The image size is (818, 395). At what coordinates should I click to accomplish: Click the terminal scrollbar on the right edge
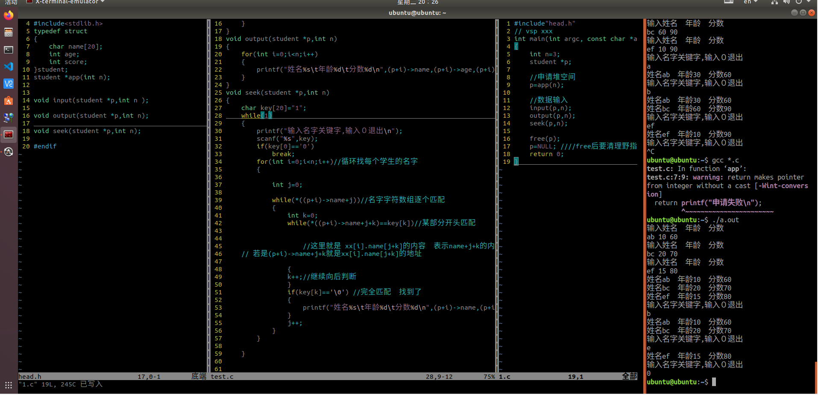tap(816, 378)
